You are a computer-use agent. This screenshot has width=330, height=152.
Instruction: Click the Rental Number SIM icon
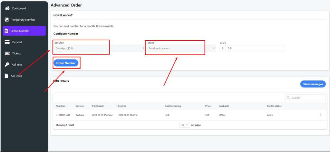(6, 31)
